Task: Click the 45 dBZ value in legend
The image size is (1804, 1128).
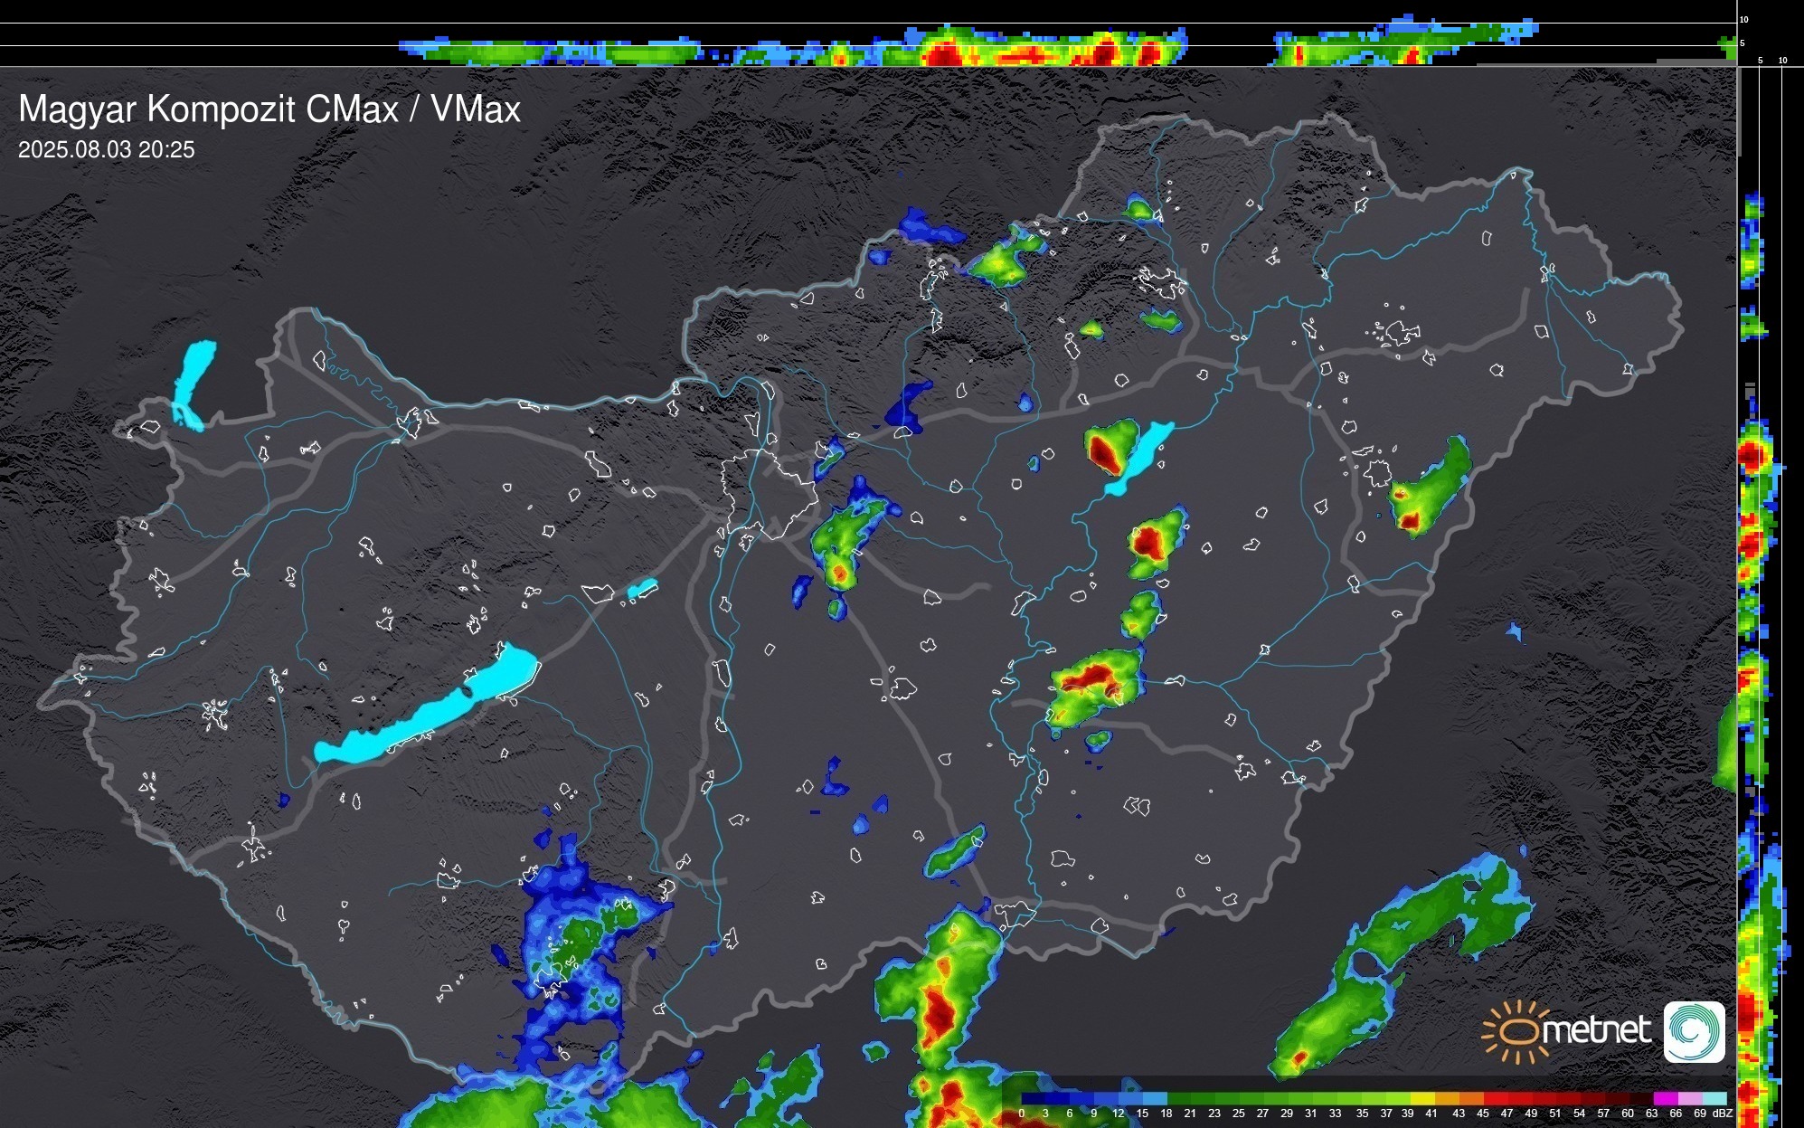Action: pos(1482,1114)
